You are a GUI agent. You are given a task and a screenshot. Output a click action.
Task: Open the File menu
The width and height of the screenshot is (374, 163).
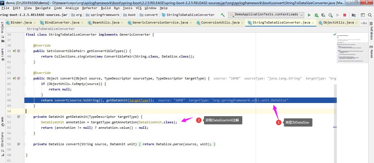click(5, 8)
